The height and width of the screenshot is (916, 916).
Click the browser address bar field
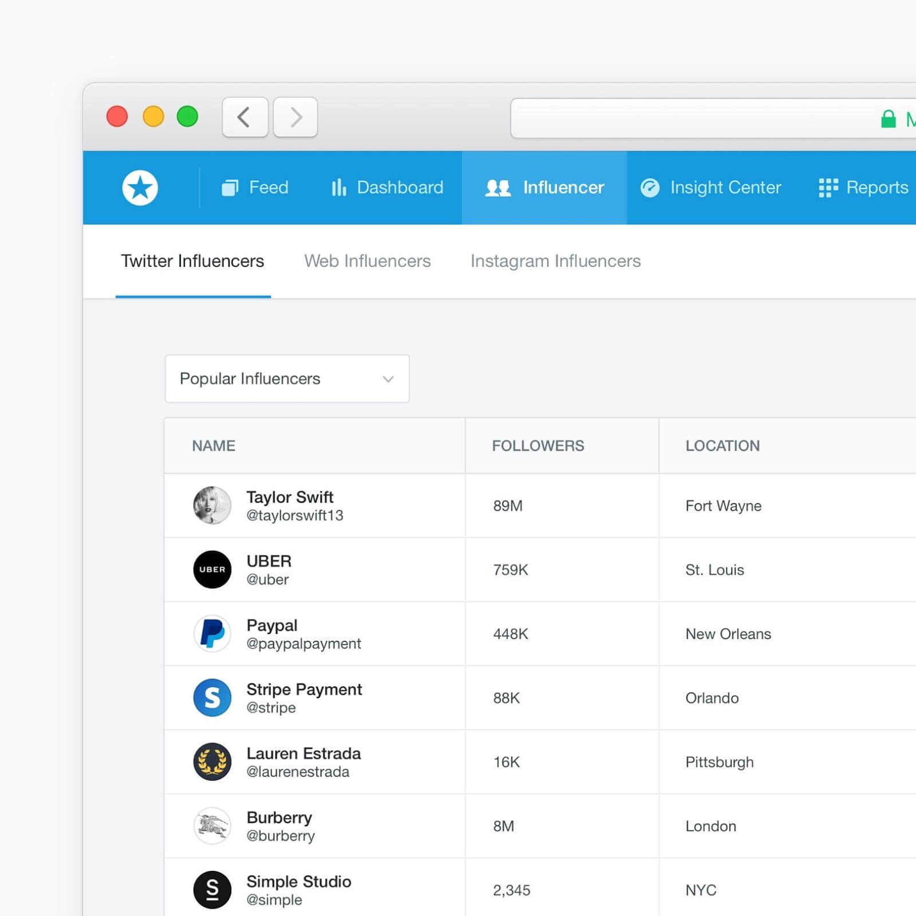pos(713,119)
